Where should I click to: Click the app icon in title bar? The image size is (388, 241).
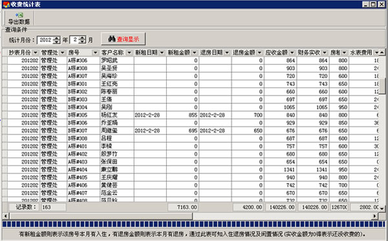tap(6, 5)
